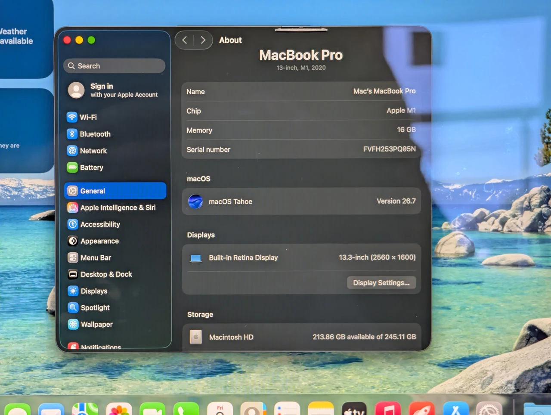Click the Apple M1 chip value
Viewport: 551px width, 415px height.
pyautogui.click(x=401, y=110)
